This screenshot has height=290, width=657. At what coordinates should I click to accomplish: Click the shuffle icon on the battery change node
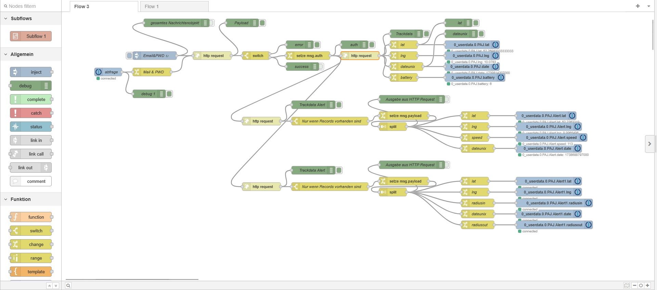394,77
